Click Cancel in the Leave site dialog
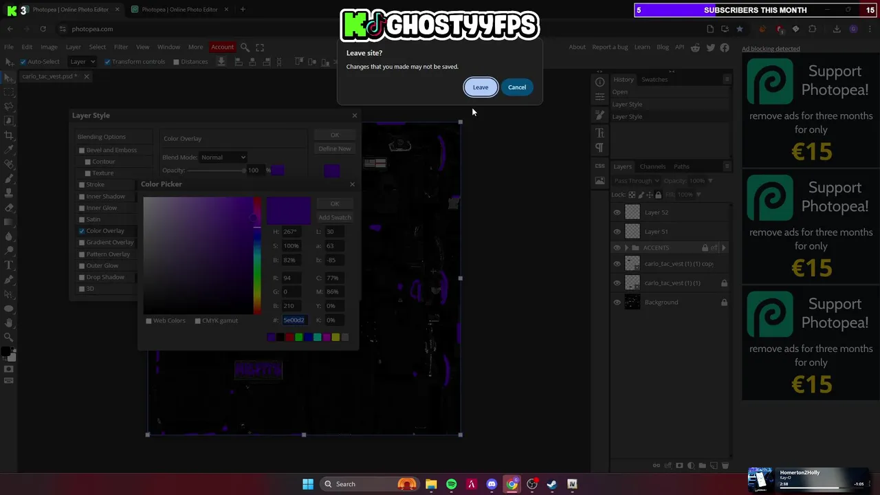 pyautogui.click(x=517, y=87)
